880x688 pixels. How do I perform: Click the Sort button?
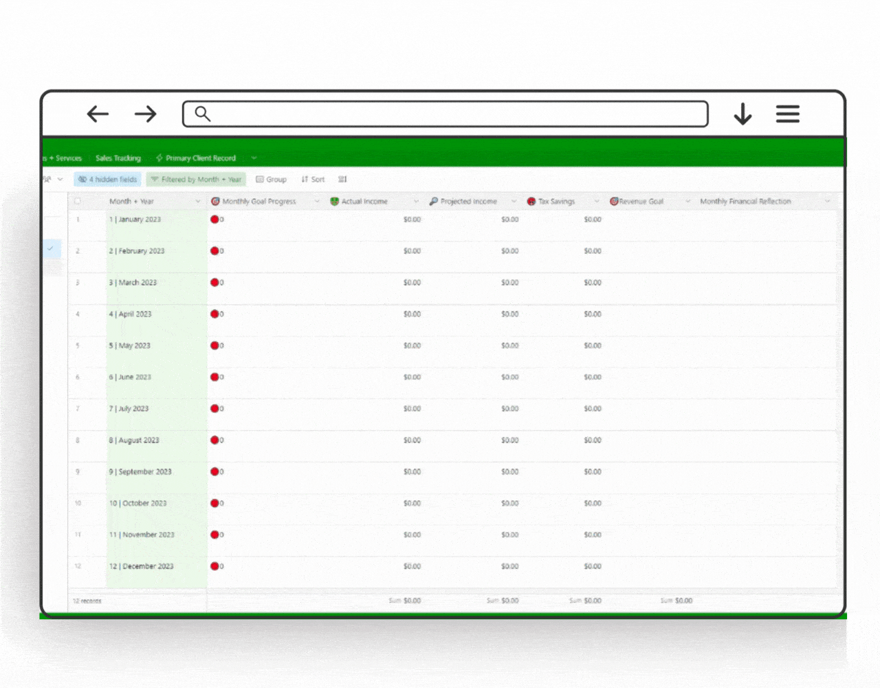pyautogui.click(x=313, y=180)
